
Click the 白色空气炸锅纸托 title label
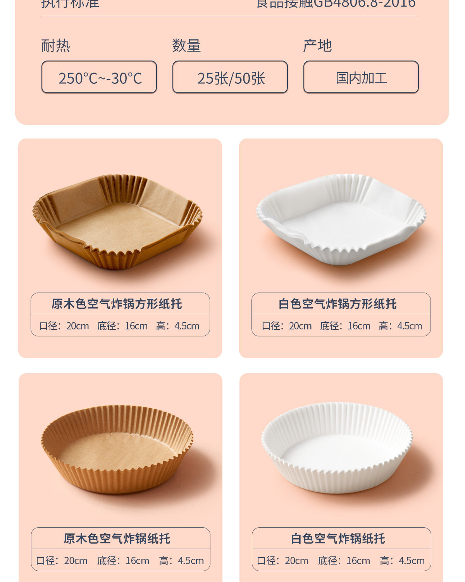338,539
